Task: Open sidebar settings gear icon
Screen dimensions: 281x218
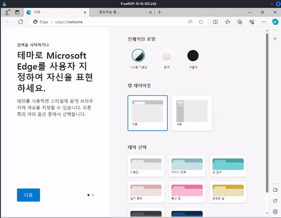Action: coord(275,212)
